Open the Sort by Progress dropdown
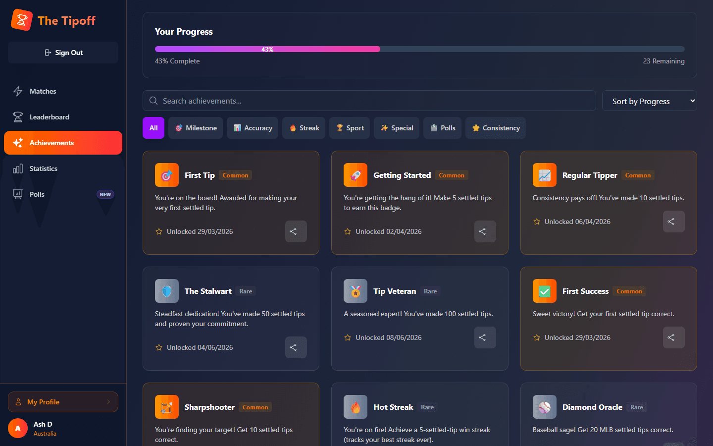The height and width of the screenshot is (446, 713). [650, 101]
